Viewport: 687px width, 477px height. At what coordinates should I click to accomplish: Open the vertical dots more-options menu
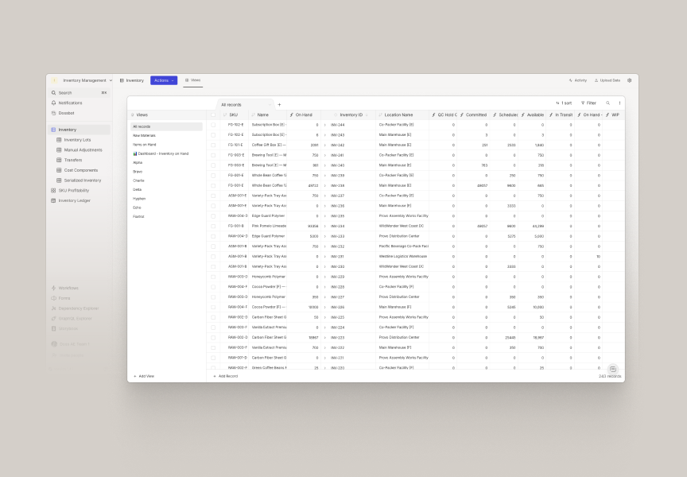click(x=619, y=103)
